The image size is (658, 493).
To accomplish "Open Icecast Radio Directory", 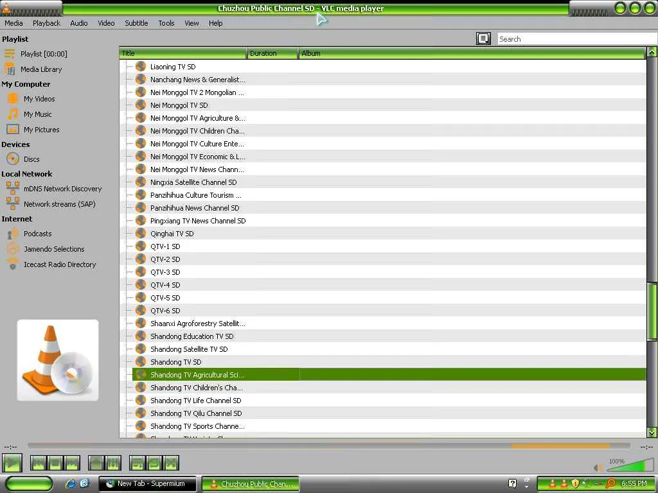I will (60, 264).
